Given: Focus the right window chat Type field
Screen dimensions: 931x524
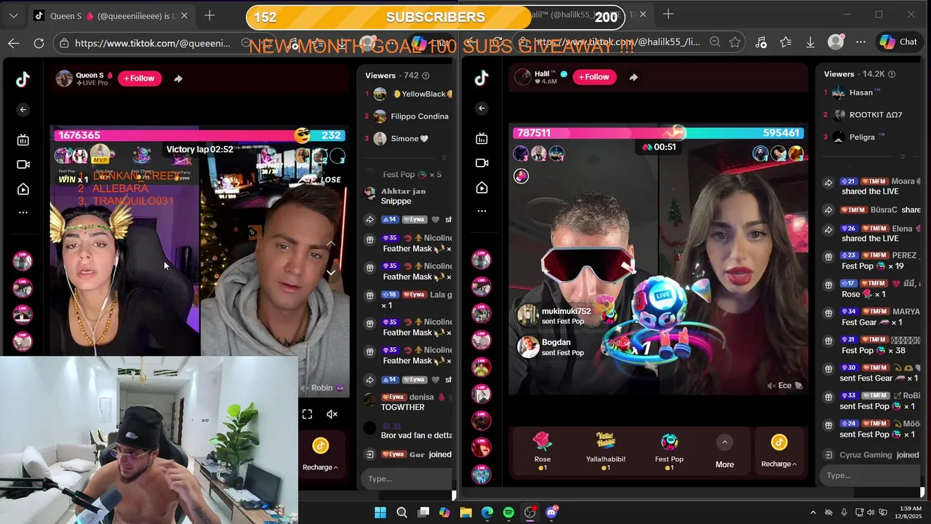Looking at the screenshot, I should [869, 475].
